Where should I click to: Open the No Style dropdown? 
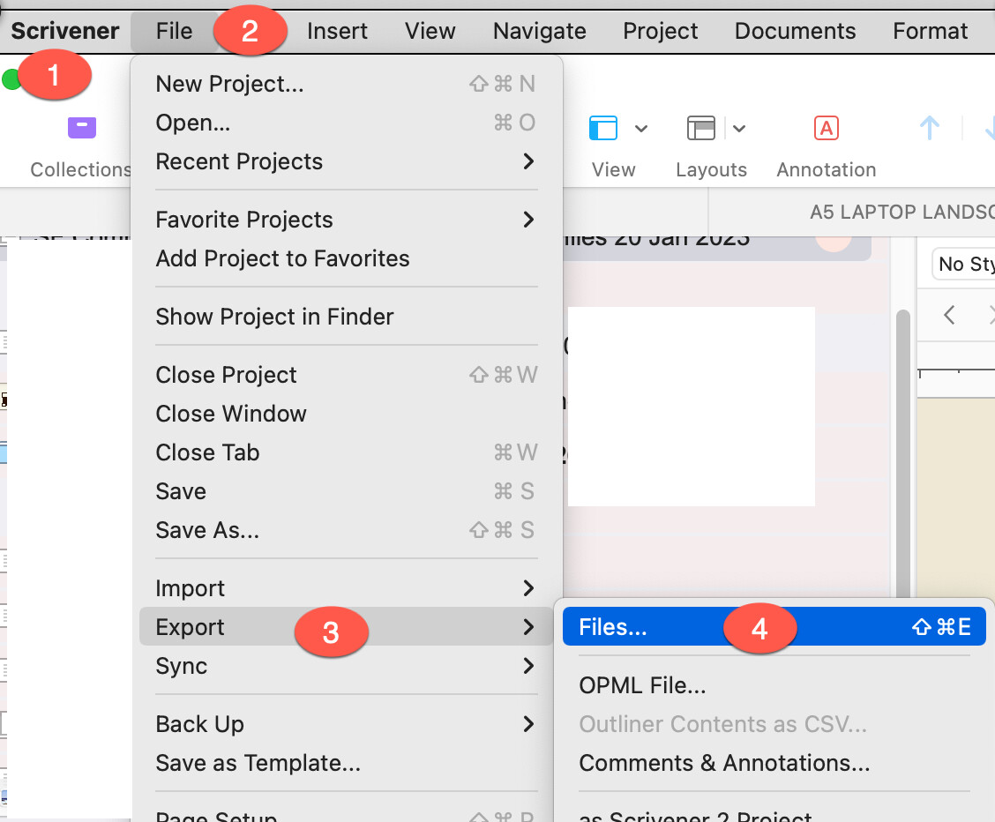click(x=963, y=264)
